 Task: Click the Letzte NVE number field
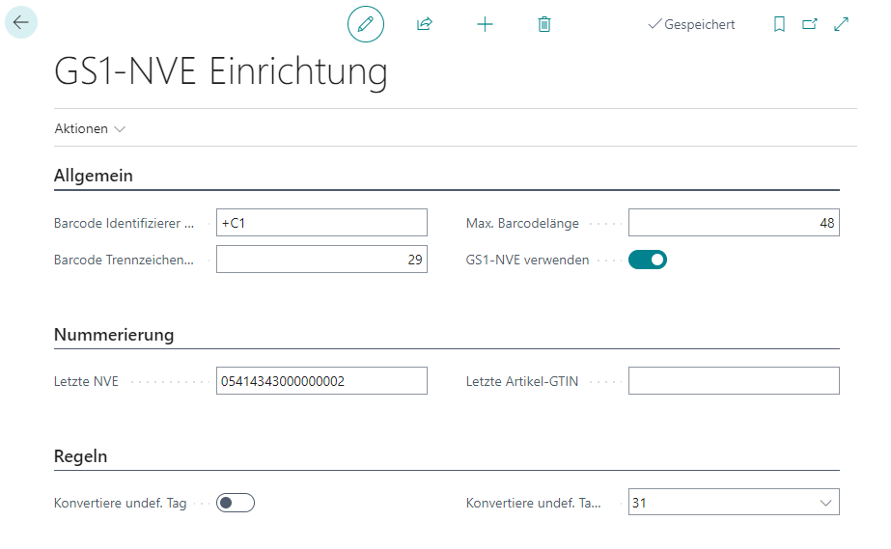[x=321, y=381]
